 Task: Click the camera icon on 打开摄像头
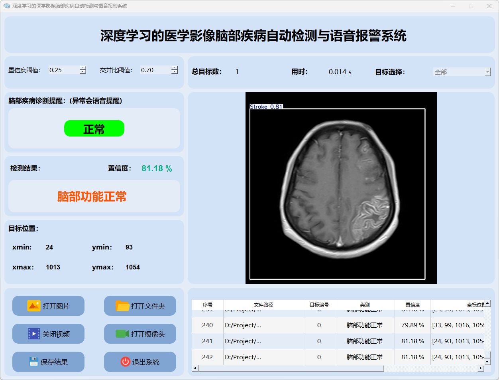(122, 334)
